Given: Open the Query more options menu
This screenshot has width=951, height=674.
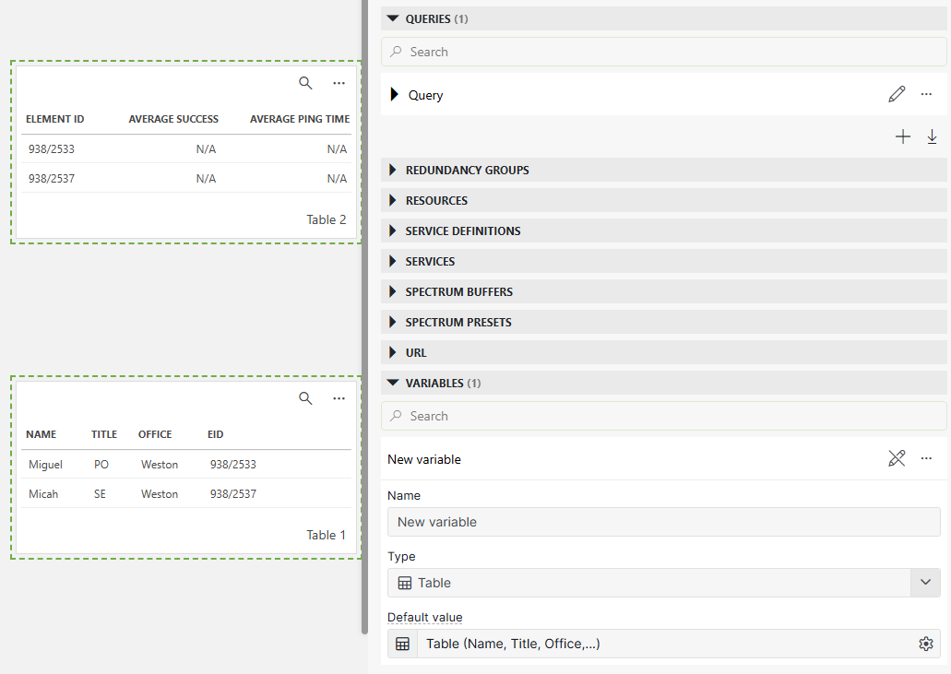Looking at the screenshot, I should coord(926,94).
